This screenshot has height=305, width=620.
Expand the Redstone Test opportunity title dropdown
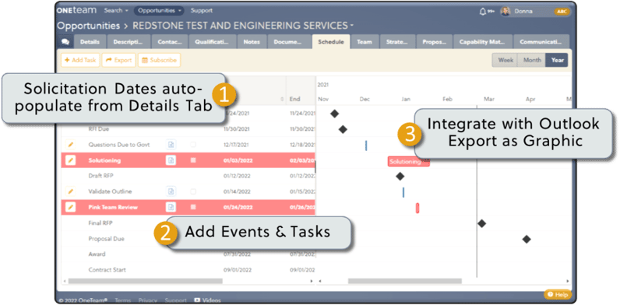(x=351, y=26)
